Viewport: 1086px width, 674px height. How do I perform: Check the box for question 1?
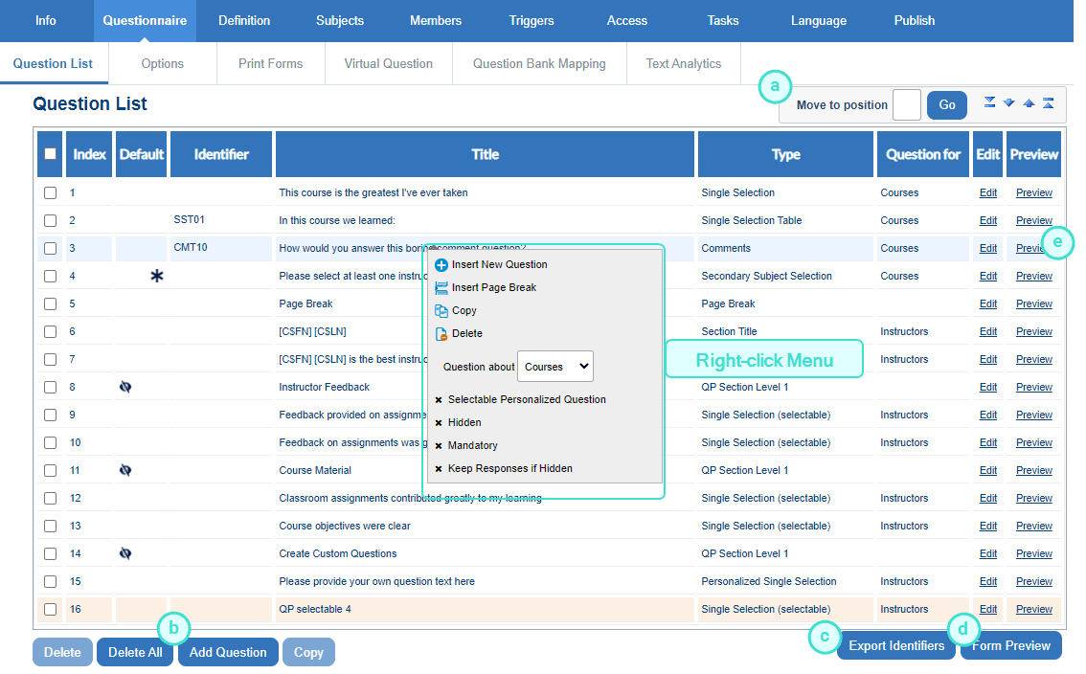(50, 192)
